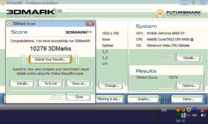Open Details in the score dialog
The width and height of the screenshot is (208, 124).
tap(23, 83)
